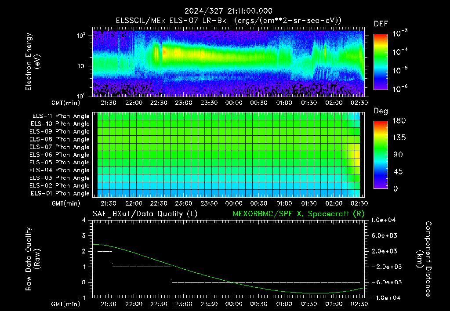Click the Deg label above the pitch color bar
This screenshot has height=311, width=450.
[381, 111]
